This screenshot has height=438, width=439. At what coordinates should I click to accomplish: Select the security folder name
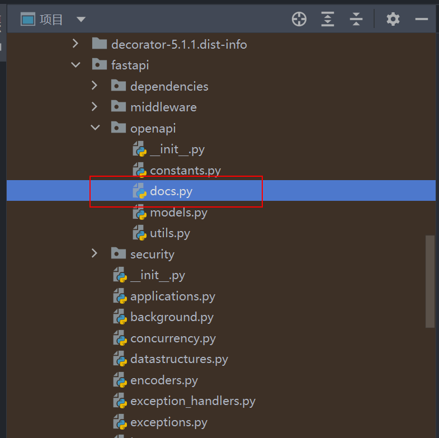[x=152, y=255]
